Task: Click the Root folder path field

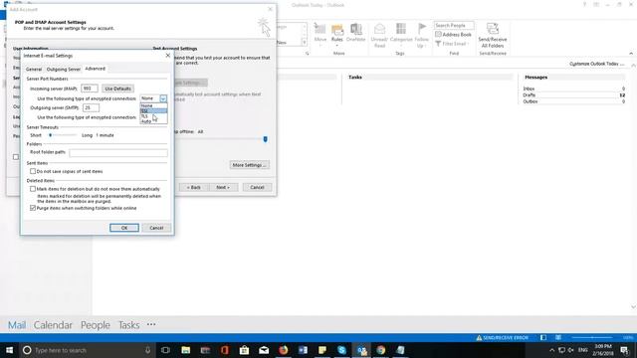Action: 118,152
